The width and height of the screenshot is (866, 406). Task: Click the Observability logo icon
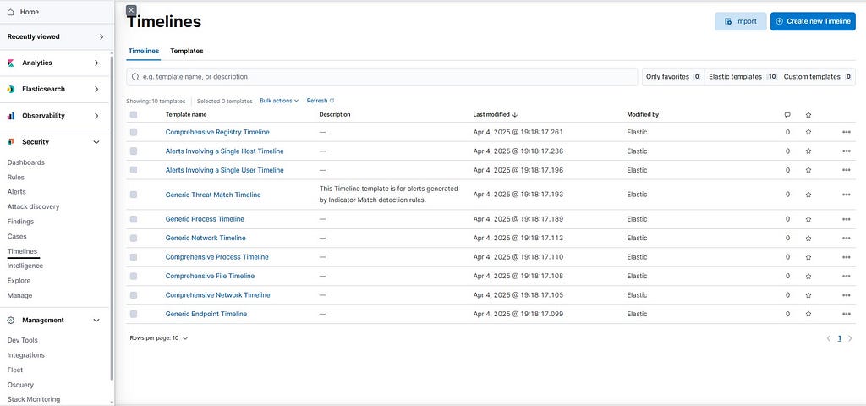(11, 116)
